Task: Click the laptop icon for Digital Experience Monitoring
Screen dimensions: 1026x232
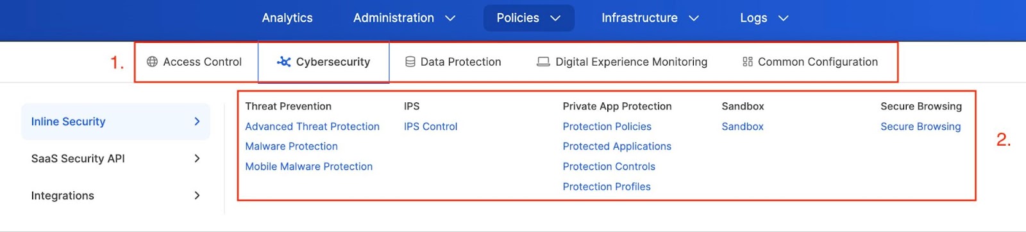Action: (x=543, y=62)
